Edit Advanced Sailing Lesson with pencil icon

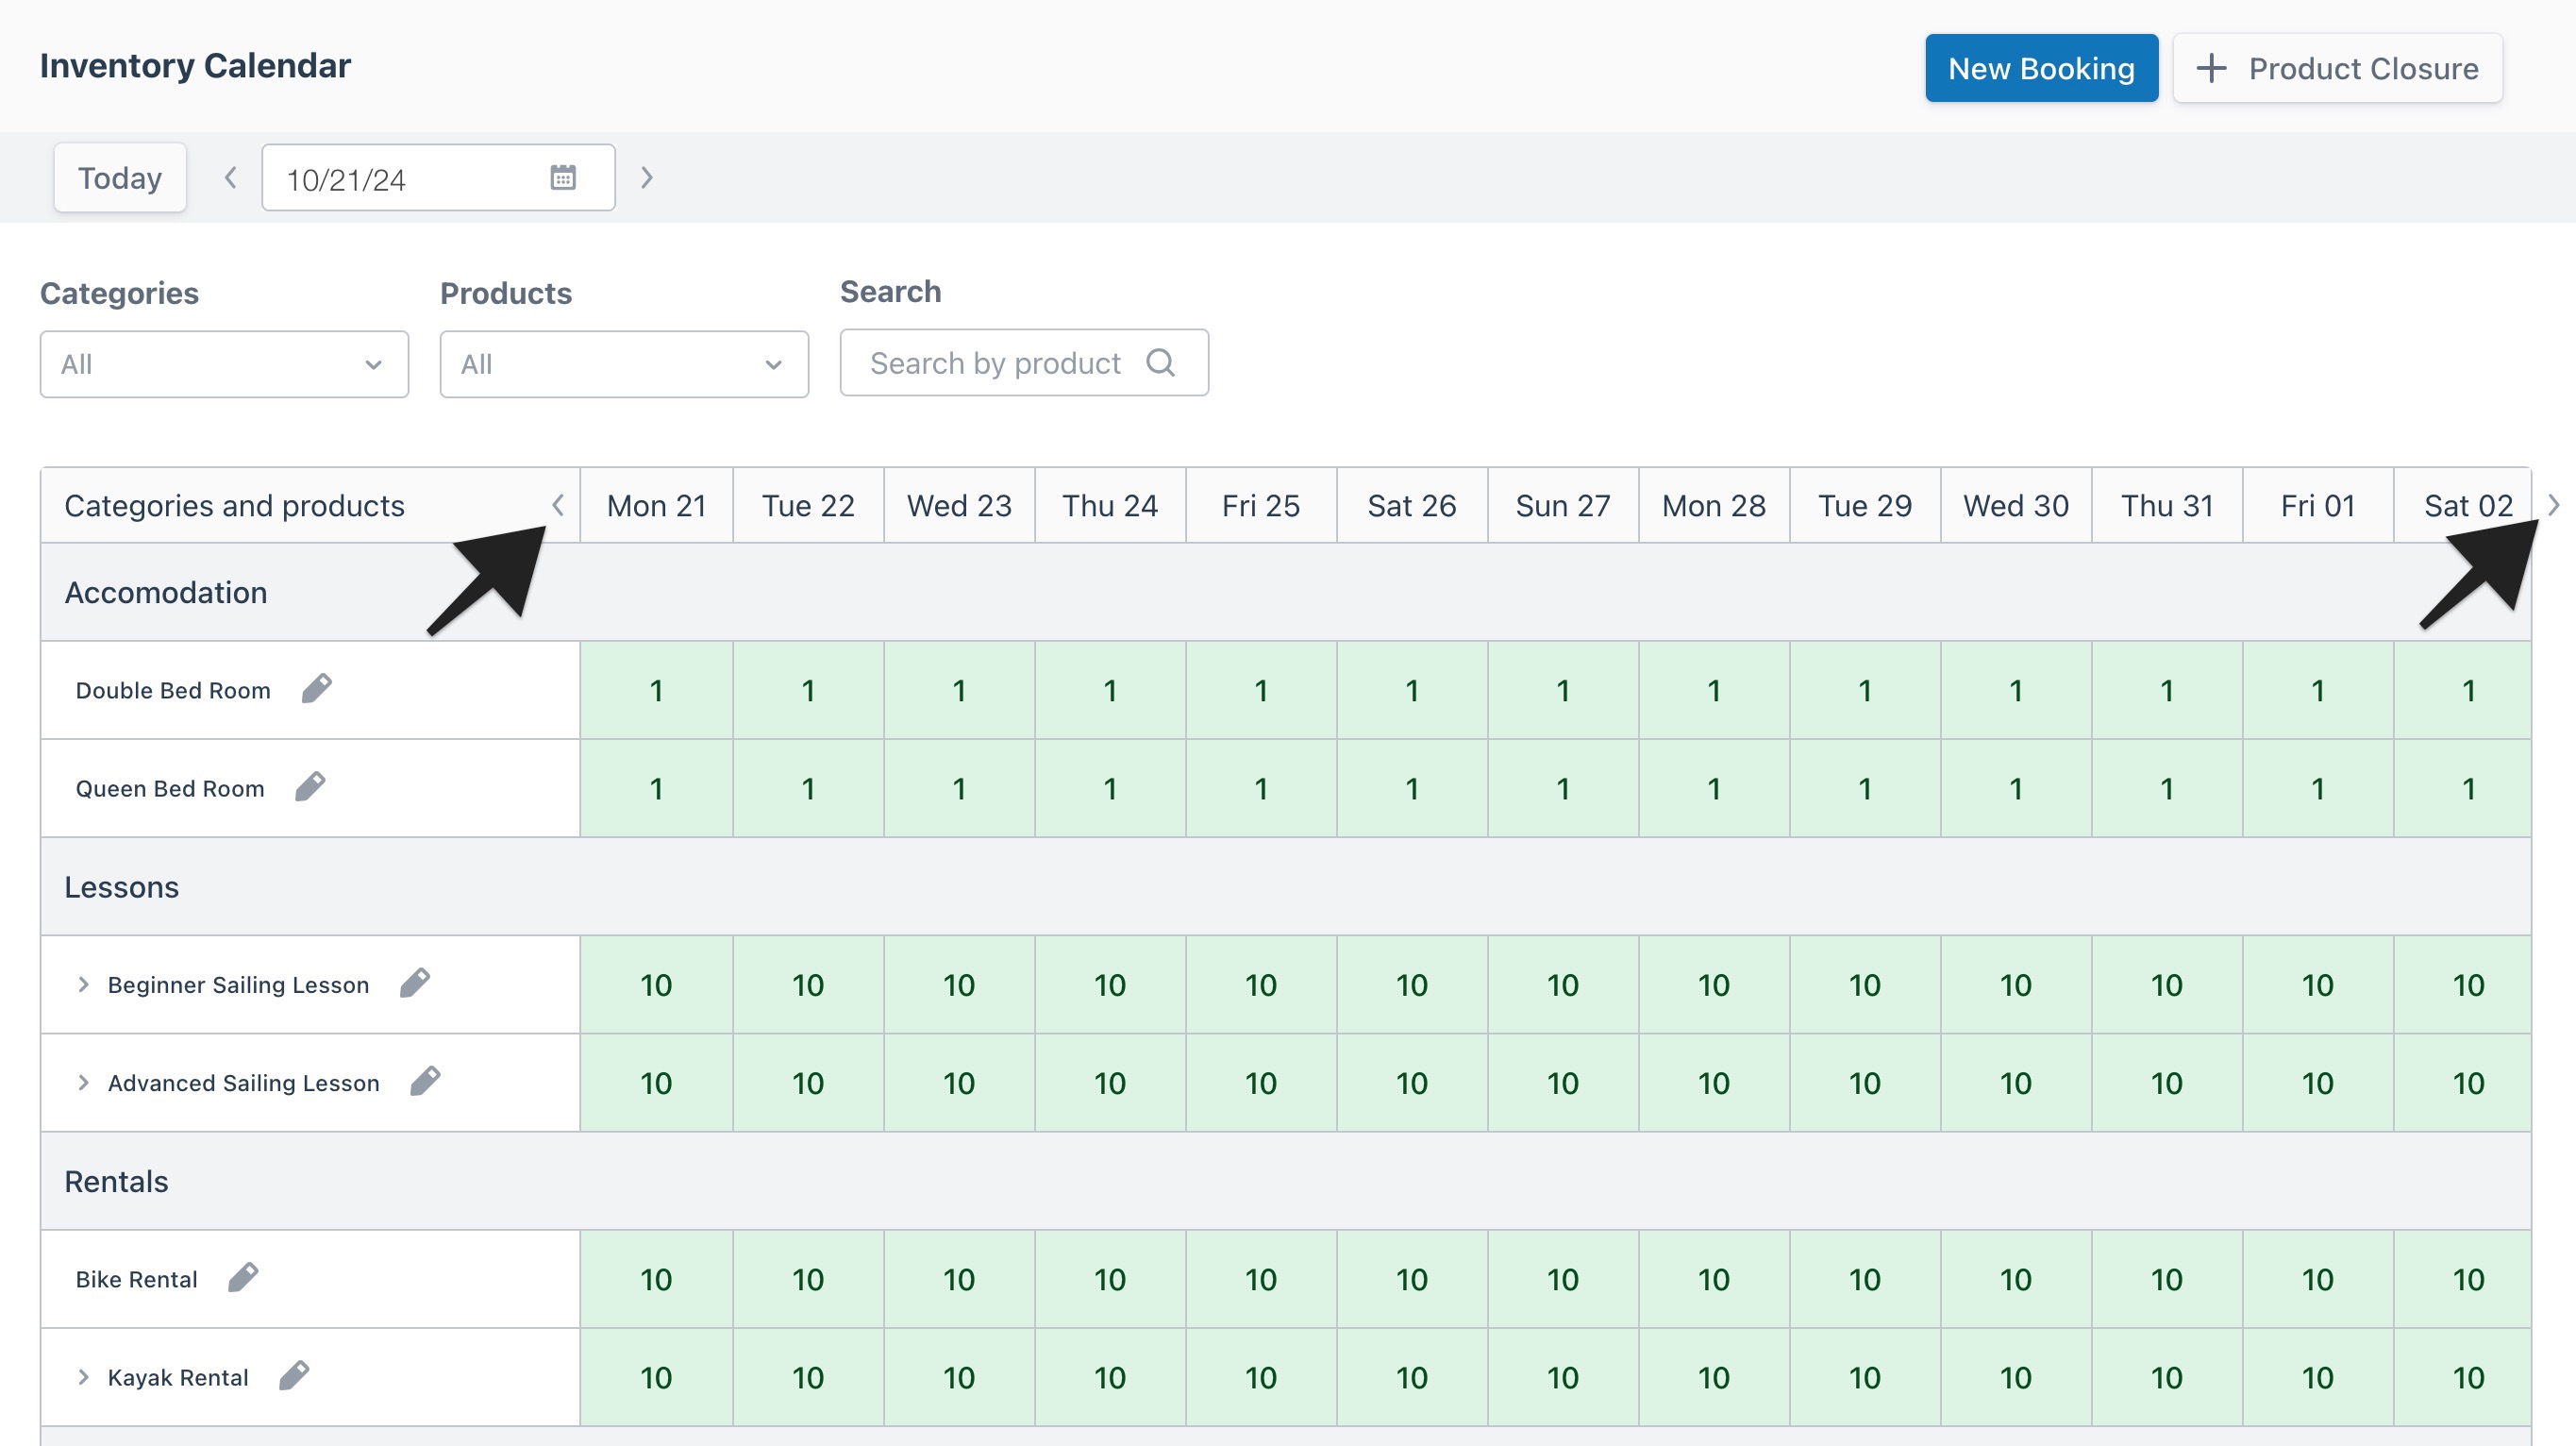(x=425, y=1081)
